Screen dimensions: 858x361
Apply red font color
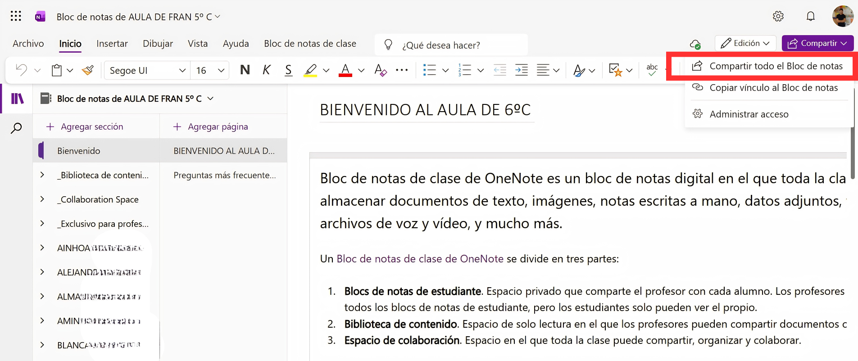click(345, 70)
